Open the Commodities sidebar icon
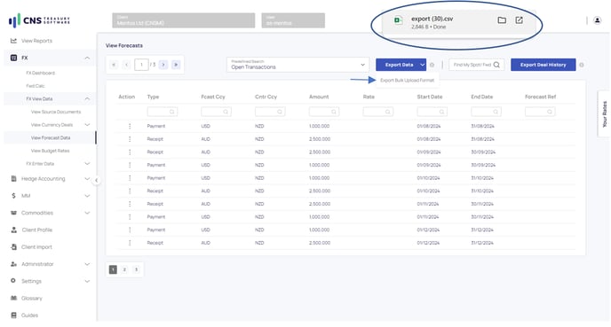Viewport: 611px width, 327px height. click(13, 213)
